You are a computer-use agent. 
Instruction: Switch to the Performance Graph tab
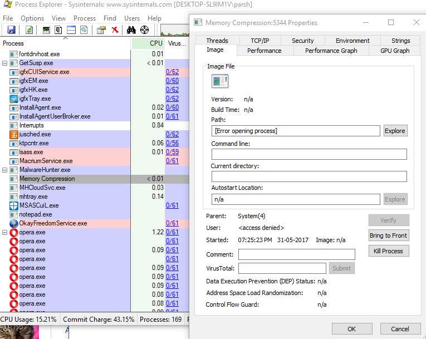coord(331,51)
